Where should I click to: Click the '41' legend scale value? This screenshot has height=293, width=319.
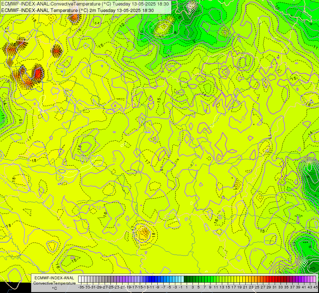[304, 287]
